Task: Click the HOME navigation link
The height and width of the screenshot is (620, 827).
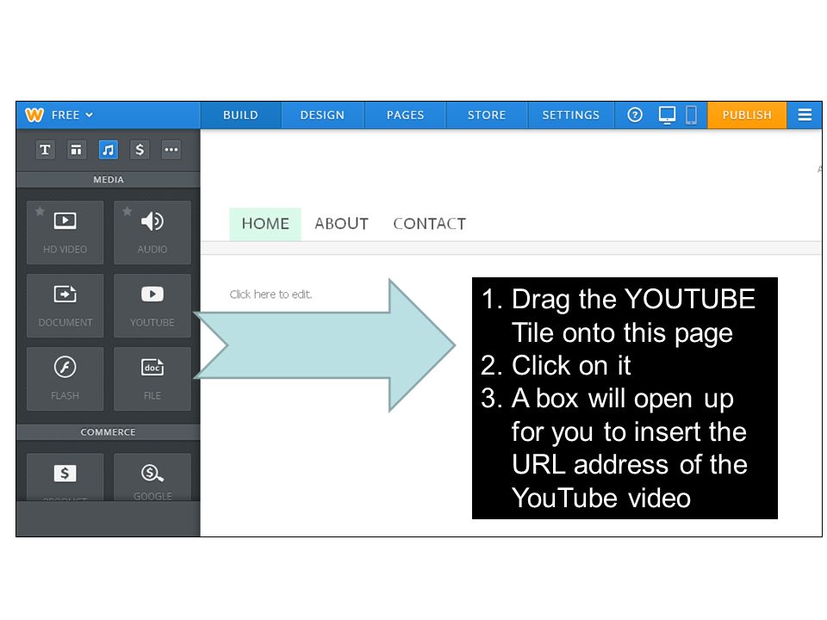Action: (x=265, y=224)
